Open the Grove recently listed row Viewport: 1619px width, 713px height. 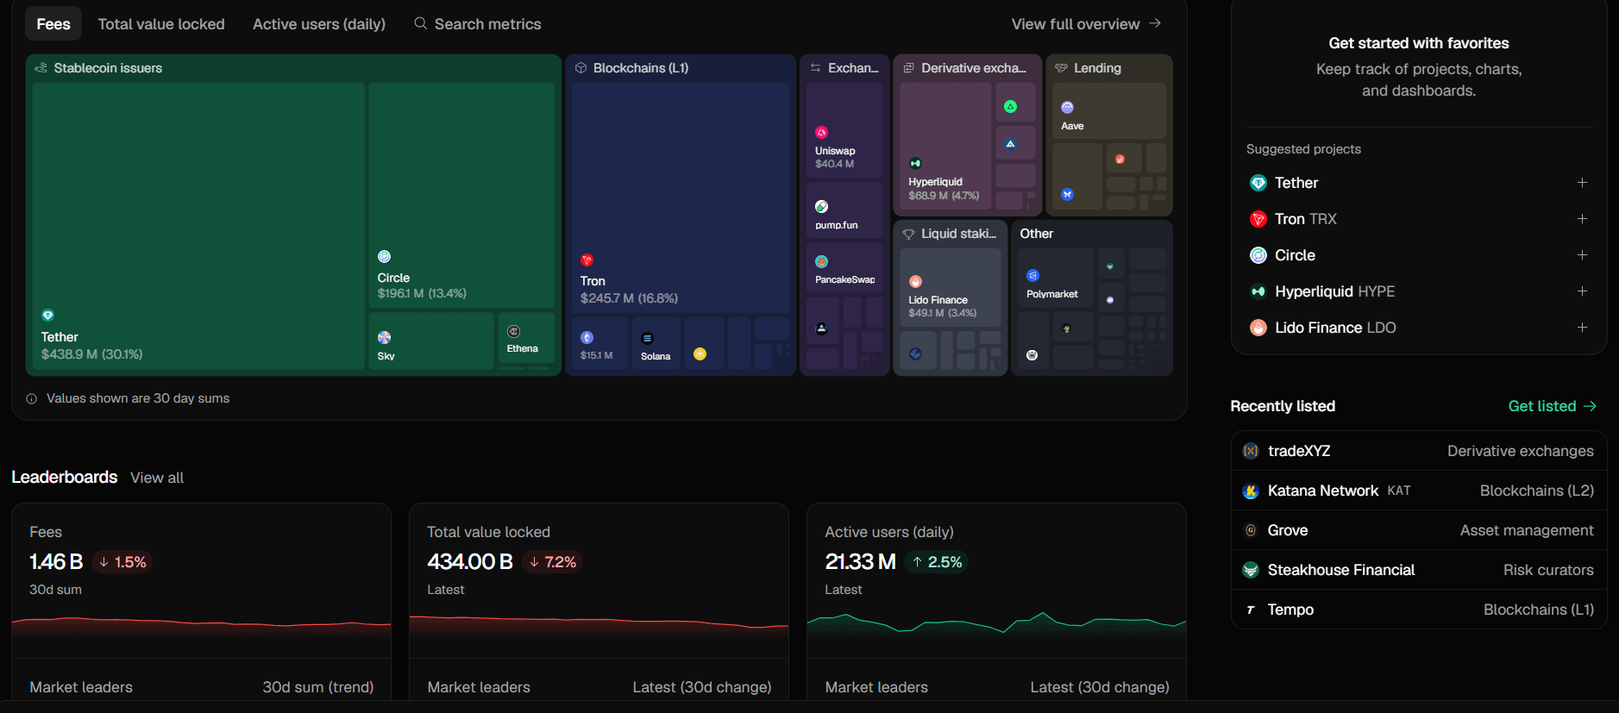point(1418,530)
